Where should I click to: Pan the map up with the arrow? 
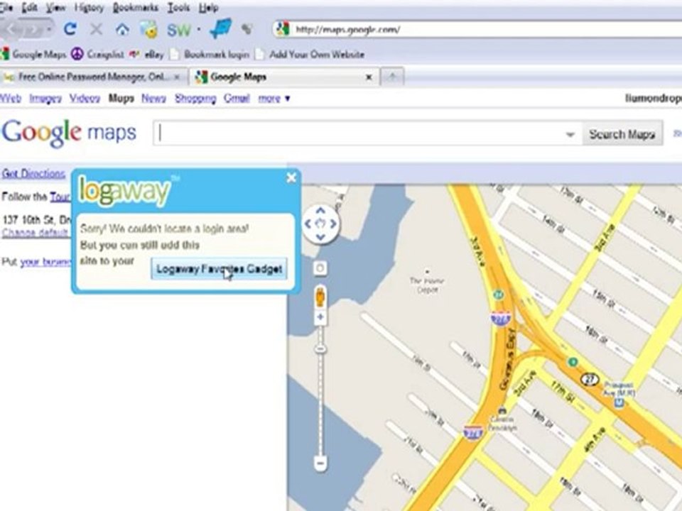pyautogui.click(x=320, y=211)
